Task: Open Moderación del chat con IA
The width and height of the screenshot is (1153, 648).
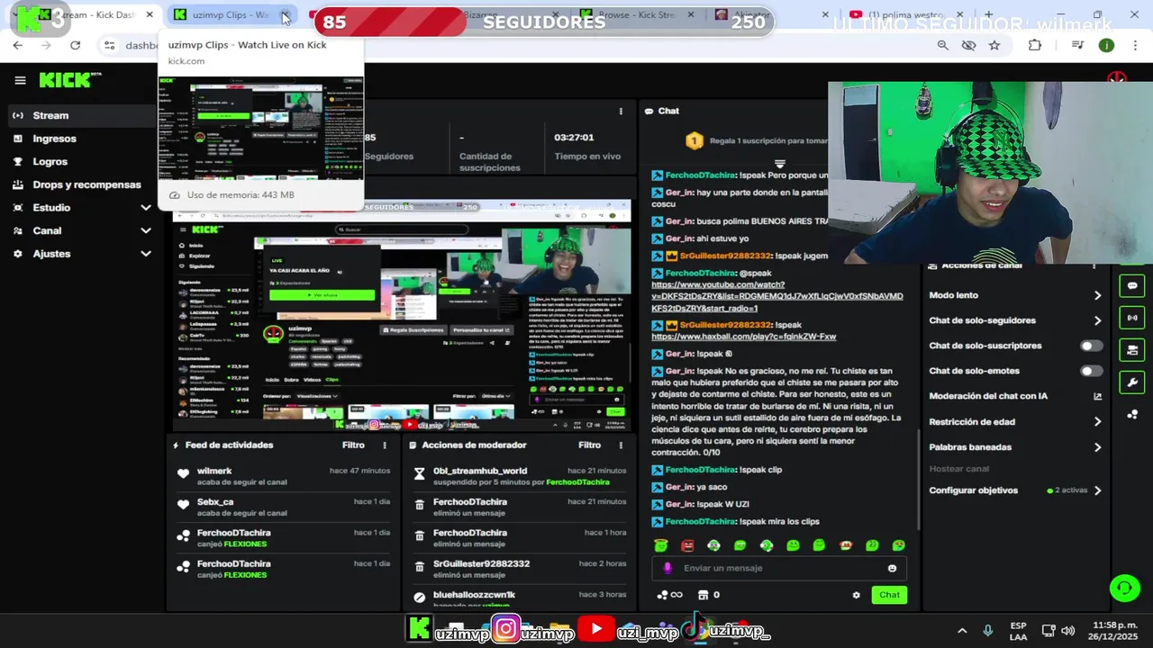Action: (1015, 396)
